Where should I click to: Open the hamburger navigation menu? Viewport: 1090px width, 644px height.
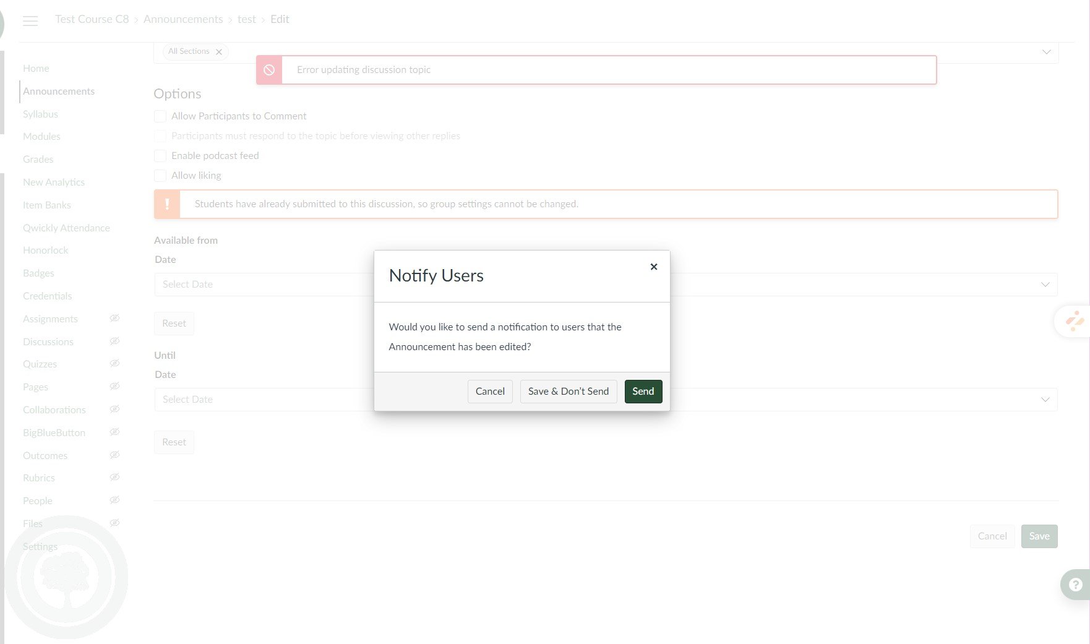click(x=30, y=20)
